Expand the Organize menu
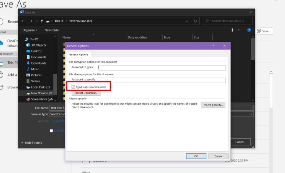This screenshot has height=173, width=285. coord(29,30)
